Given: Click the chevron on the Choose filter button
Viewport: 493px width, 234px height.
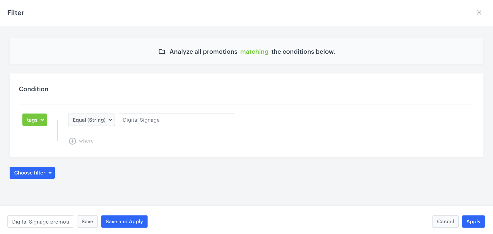Looking at the screenshot, I should coord(50,173).
